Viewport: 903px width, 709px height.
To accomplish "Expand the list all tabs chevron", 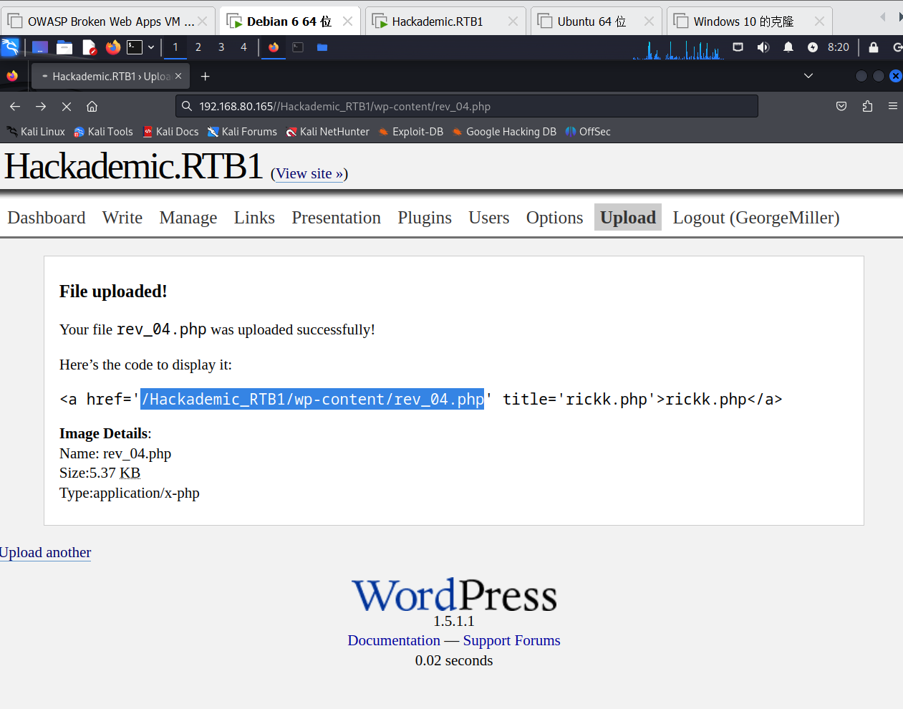I will coord(808,76).
